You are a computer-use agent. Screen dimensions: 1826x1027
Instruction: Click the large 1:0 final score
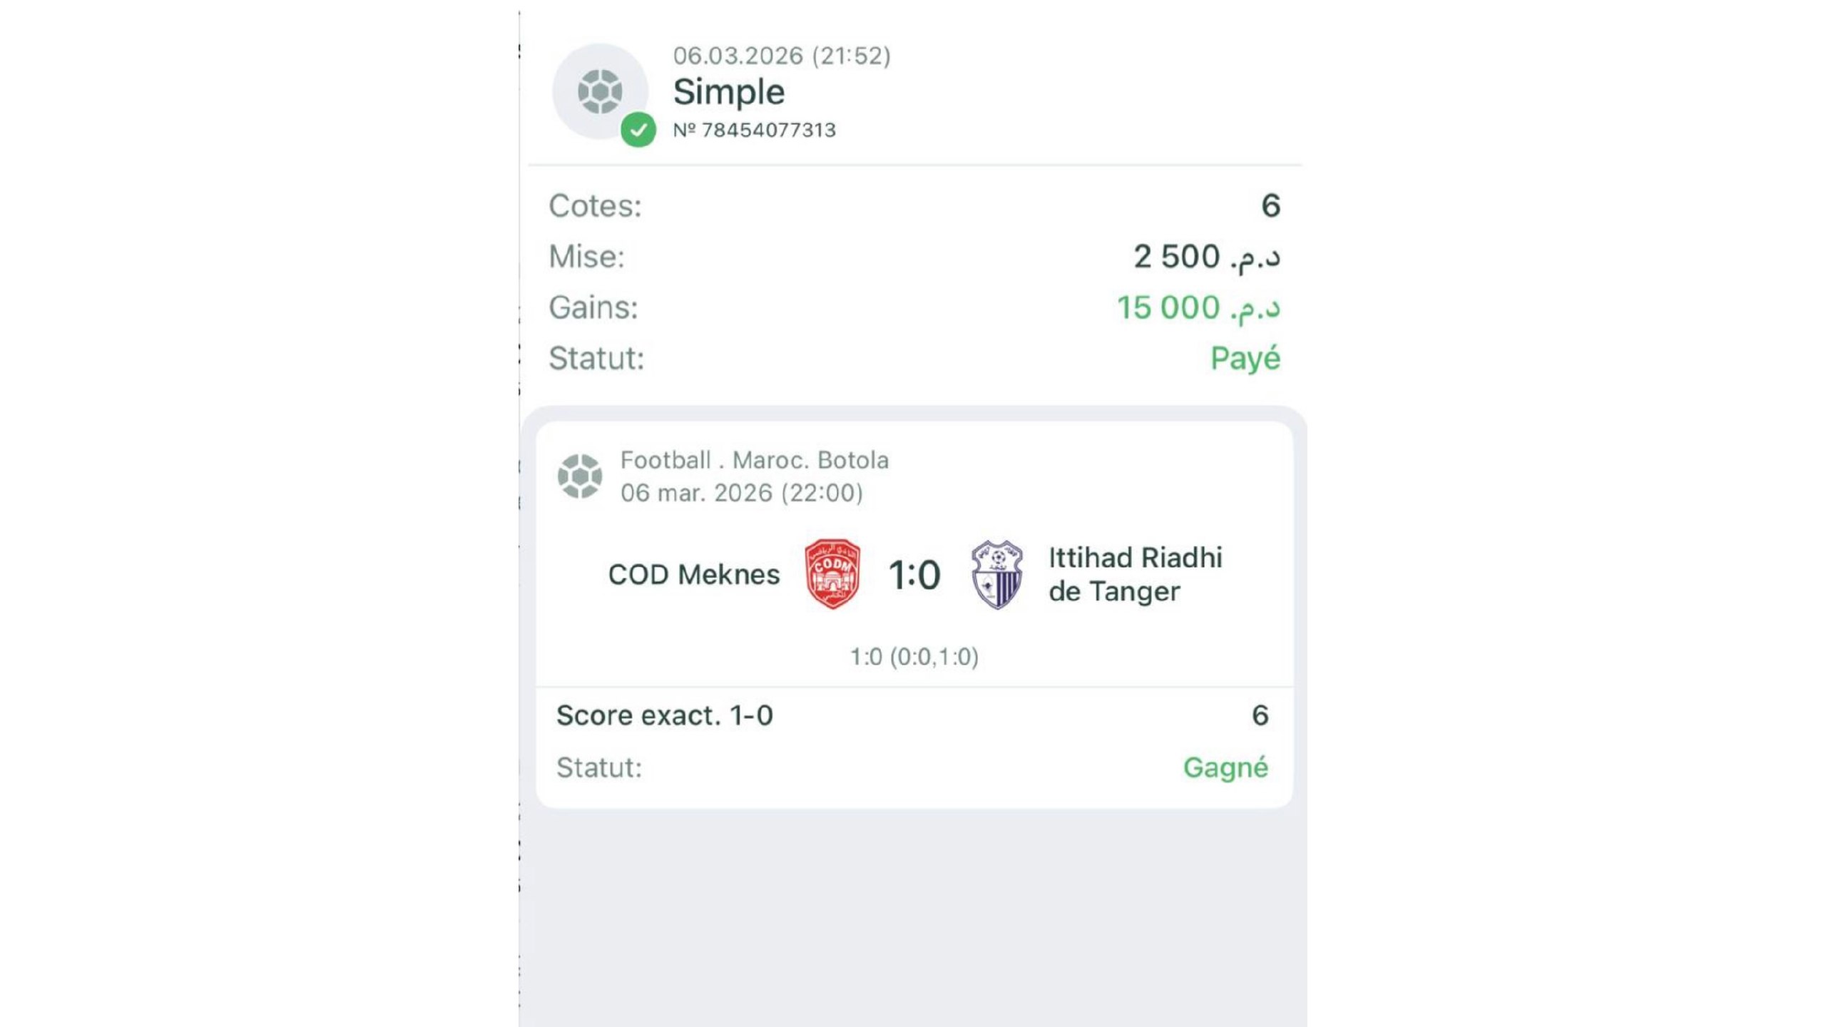coord(914,575)
